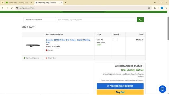Open the No Vehicle Selected dropdown
The height and width of the screenshot is (95, 169).
40,20
